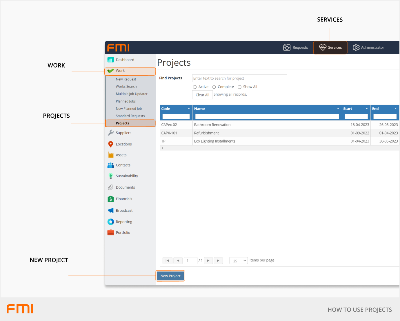The height and width of the screenshot is (321, 400).
Task: Select the Active radio button
Action: click(195, 87)
